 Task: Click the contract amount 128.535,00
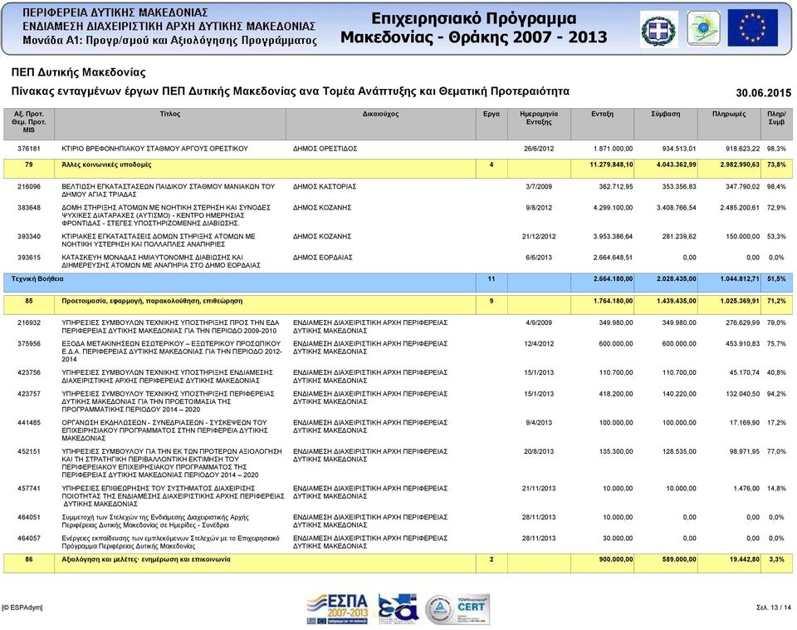coord(679,451)
